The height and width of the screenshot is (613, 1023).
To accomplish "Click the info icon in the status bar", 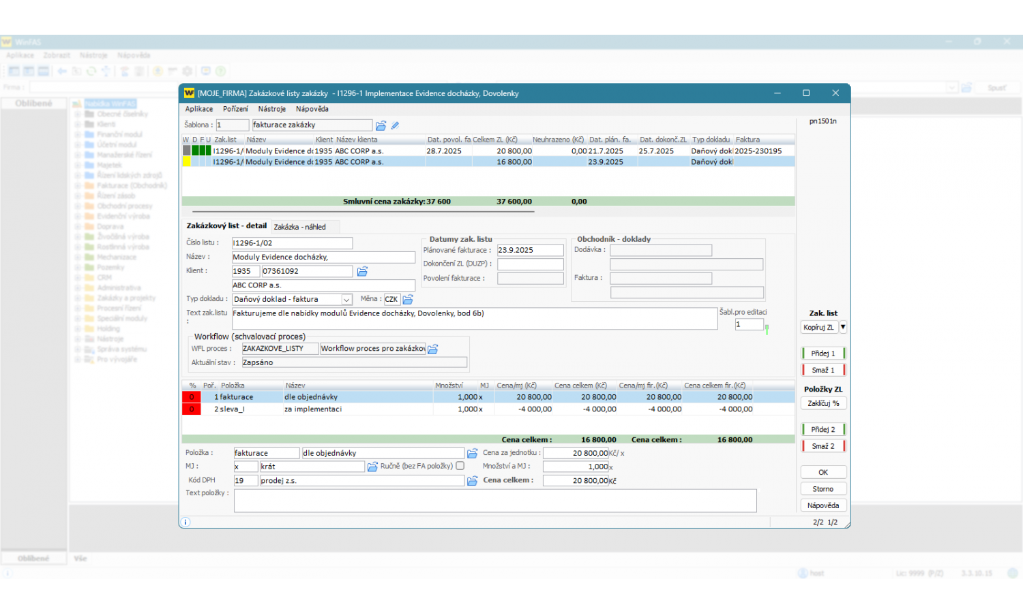I will tap(186, 522).
